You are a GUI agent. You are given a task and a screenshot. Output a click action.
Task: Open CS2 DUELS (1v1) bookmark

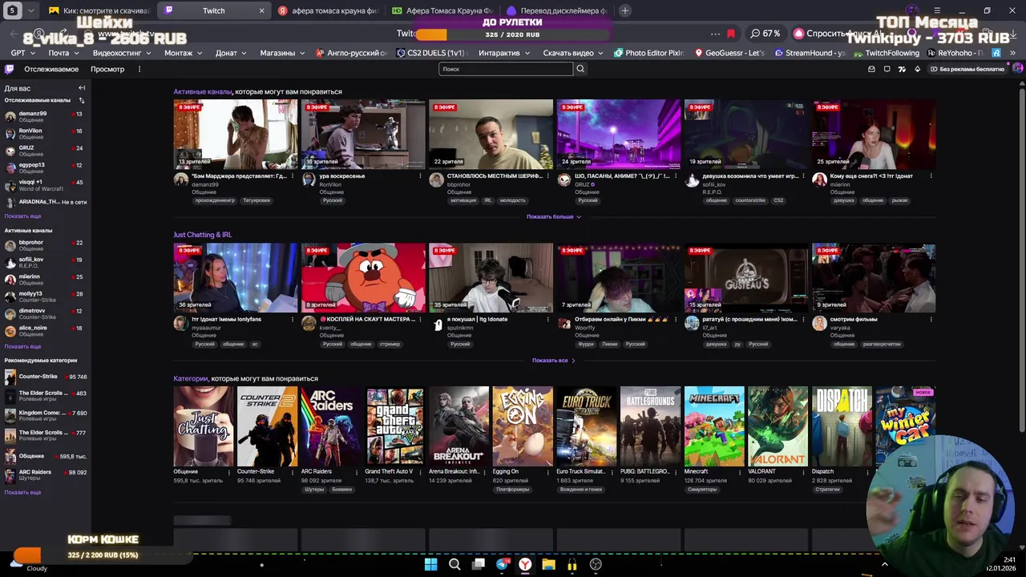[x=430, y=53]
